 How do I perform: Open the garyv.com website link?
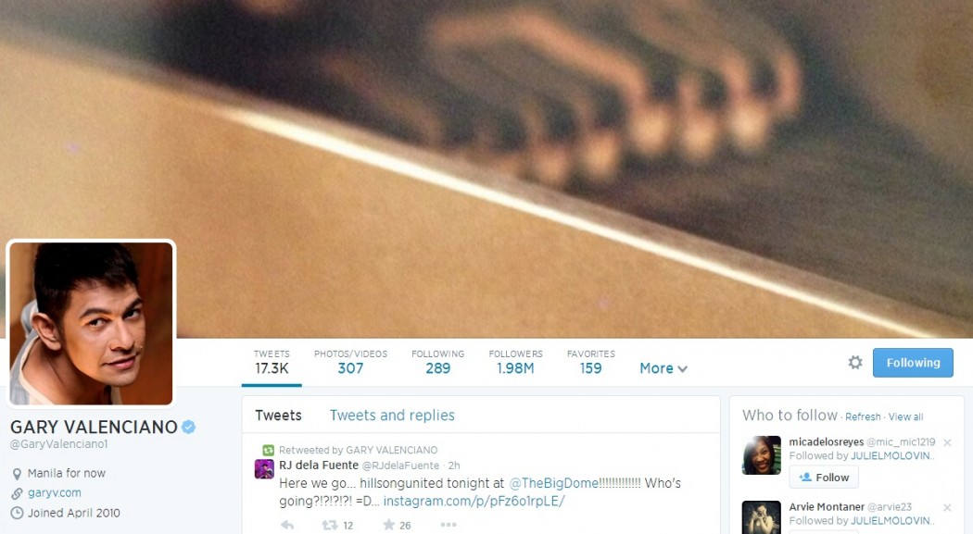(x=54, y=493)
